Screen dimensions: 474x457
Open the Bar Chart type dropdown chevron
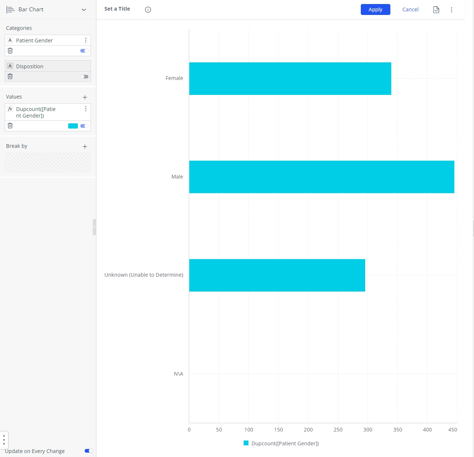[x=84, y=10]
